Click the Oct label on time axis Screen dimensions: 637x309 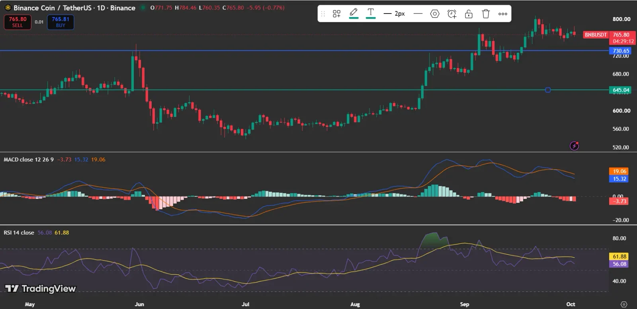pos(571,304)
